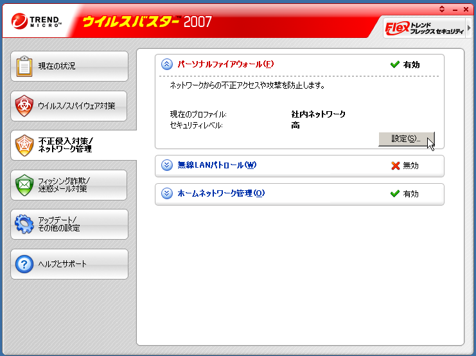Click the Flex security logo badge
The width and height of the screenshot is (476, 356).
pos(423,28)
